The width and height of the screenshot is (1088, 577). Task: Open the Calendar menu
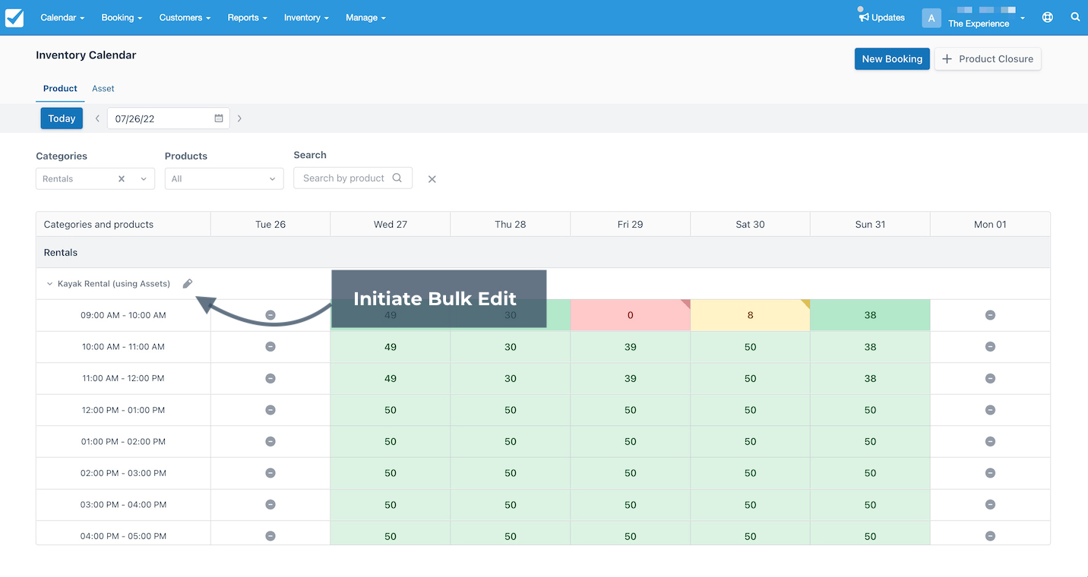click(x=62, y=17)
